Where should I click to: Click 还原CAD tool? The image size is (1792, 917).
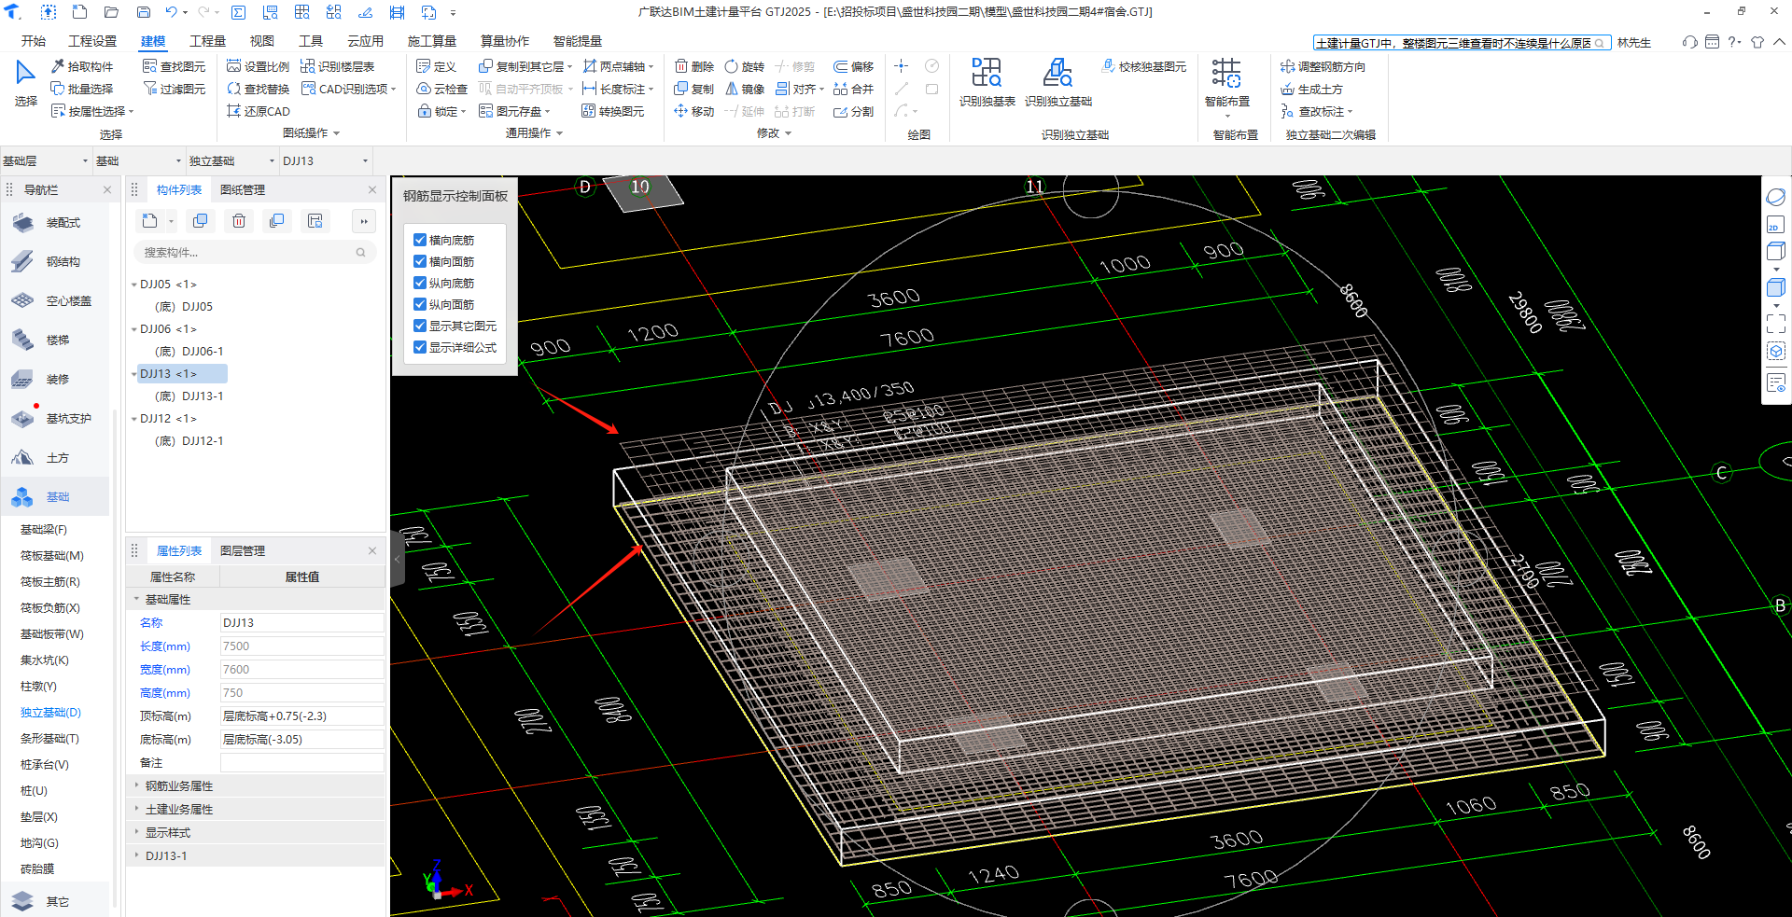(259, 111)
